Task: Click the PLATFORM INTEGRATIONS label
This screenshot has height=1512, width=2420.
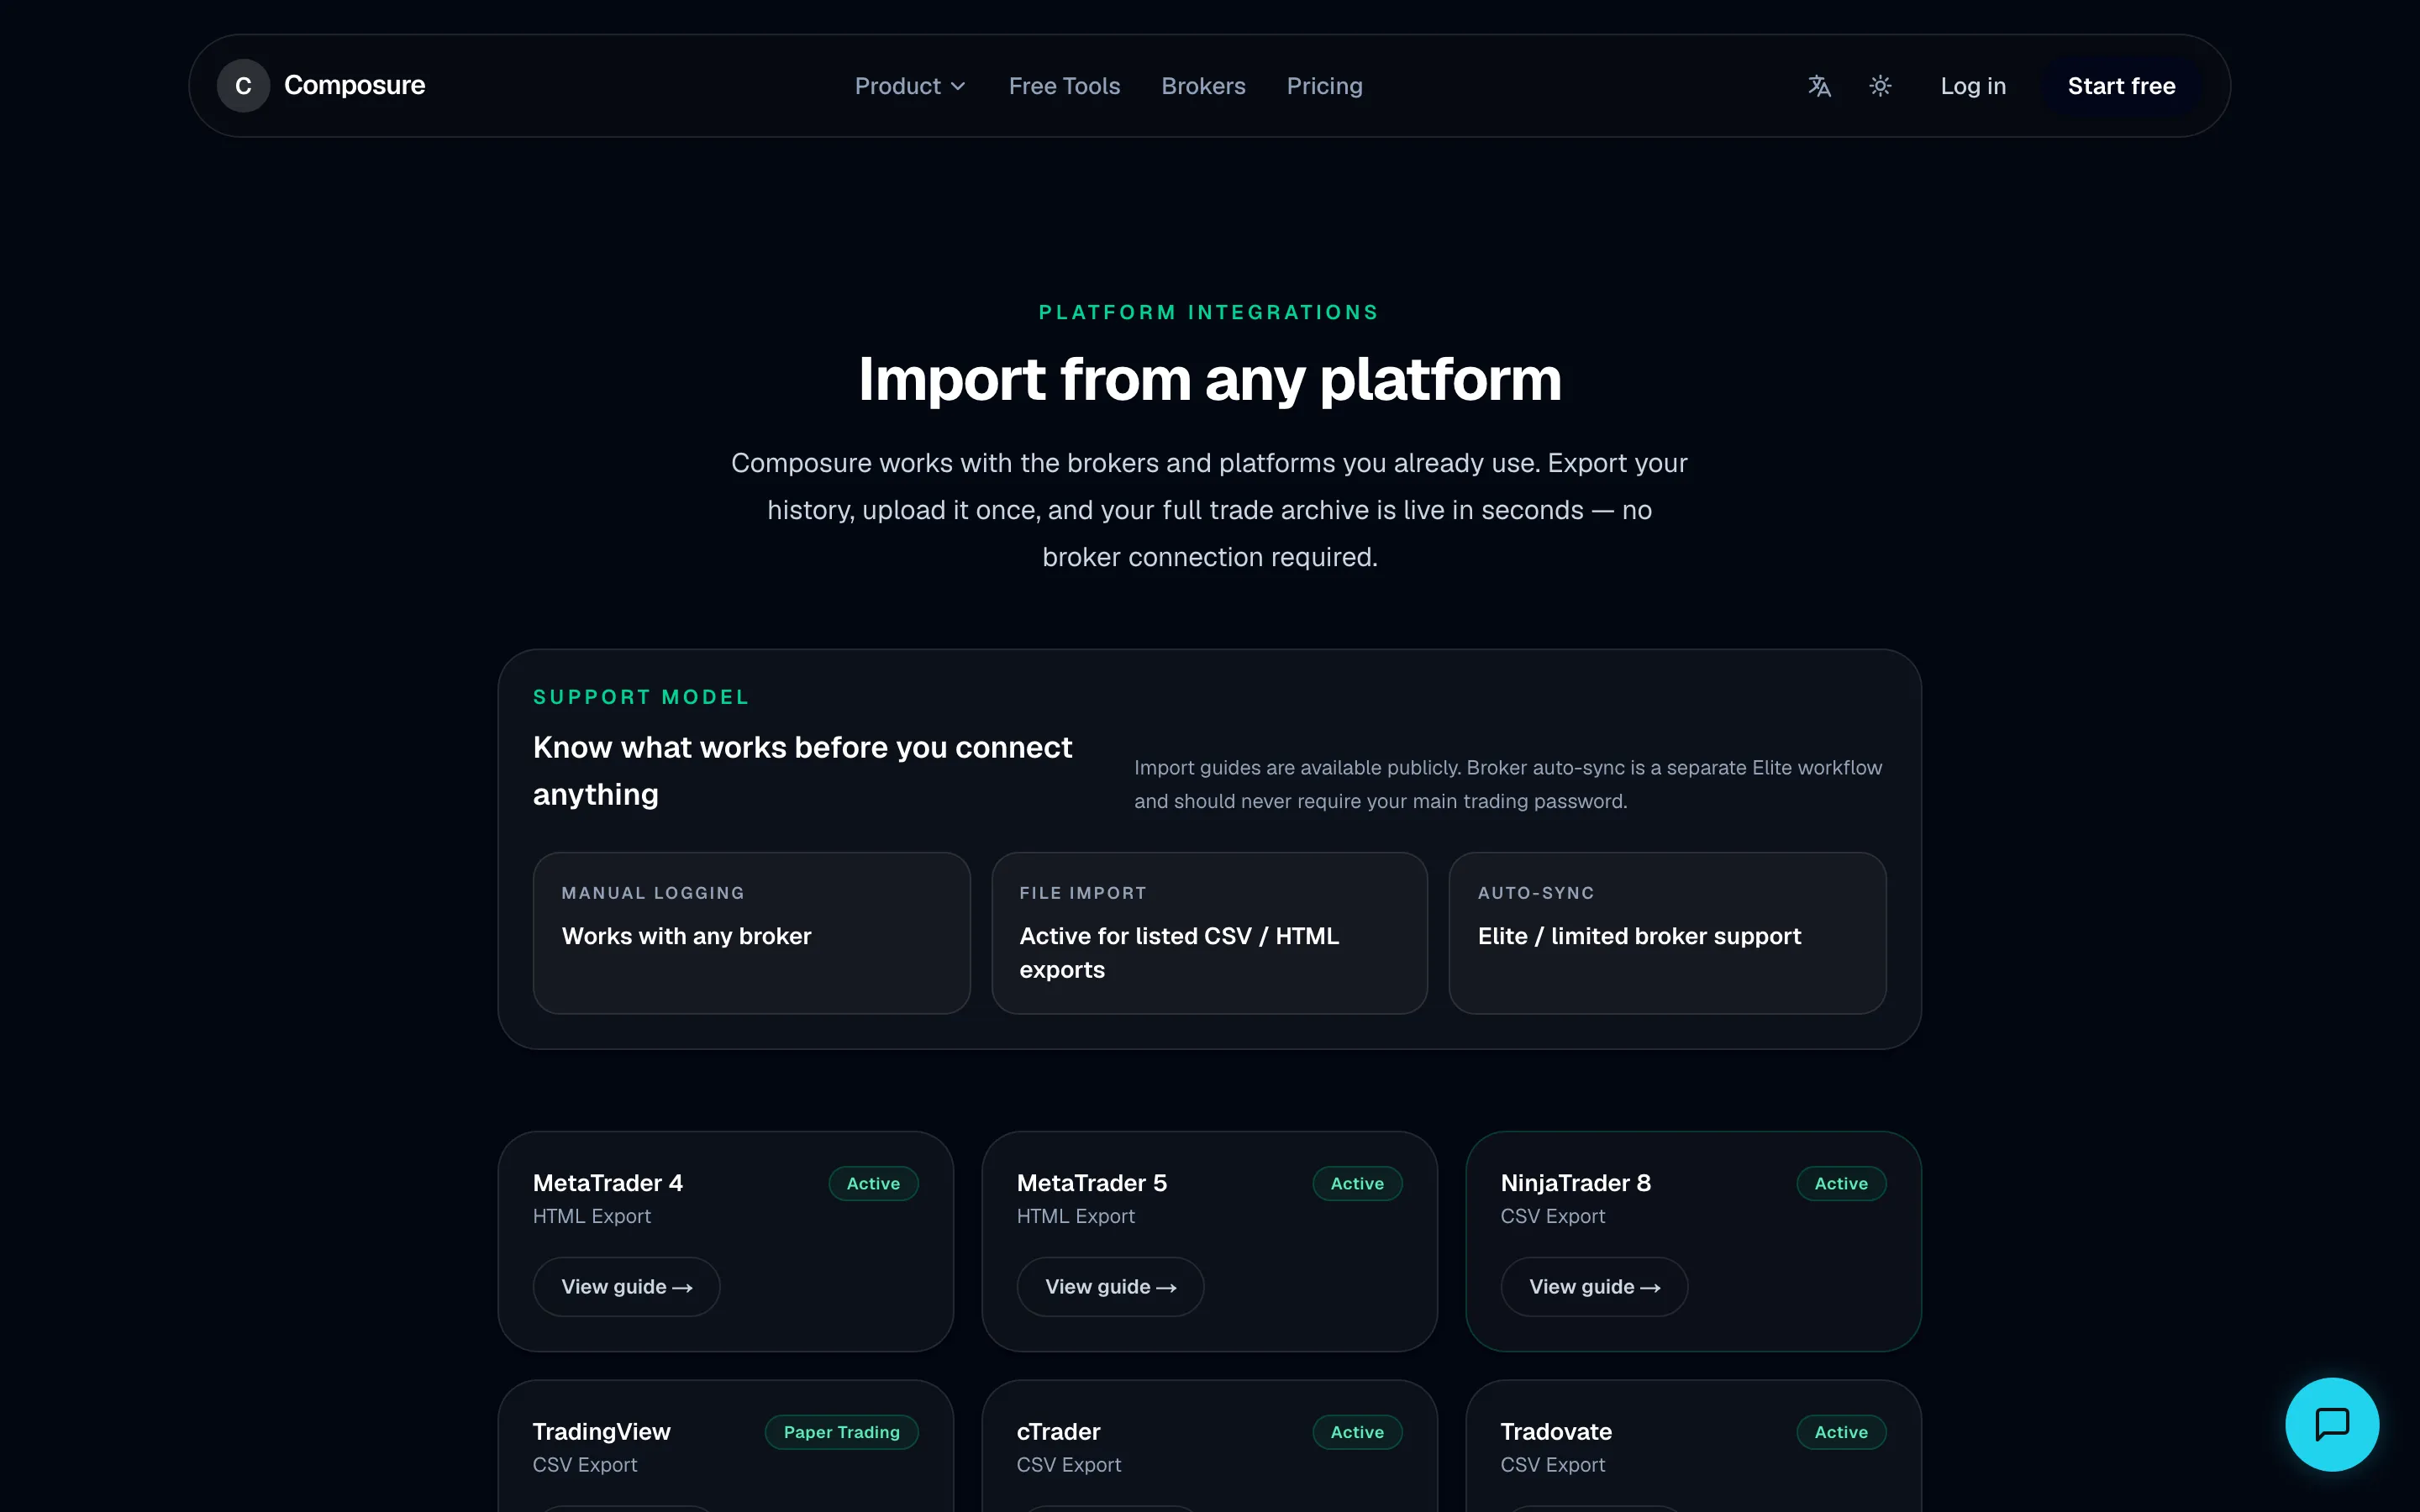Action: pyautogui.click(x=1209, y=312)
